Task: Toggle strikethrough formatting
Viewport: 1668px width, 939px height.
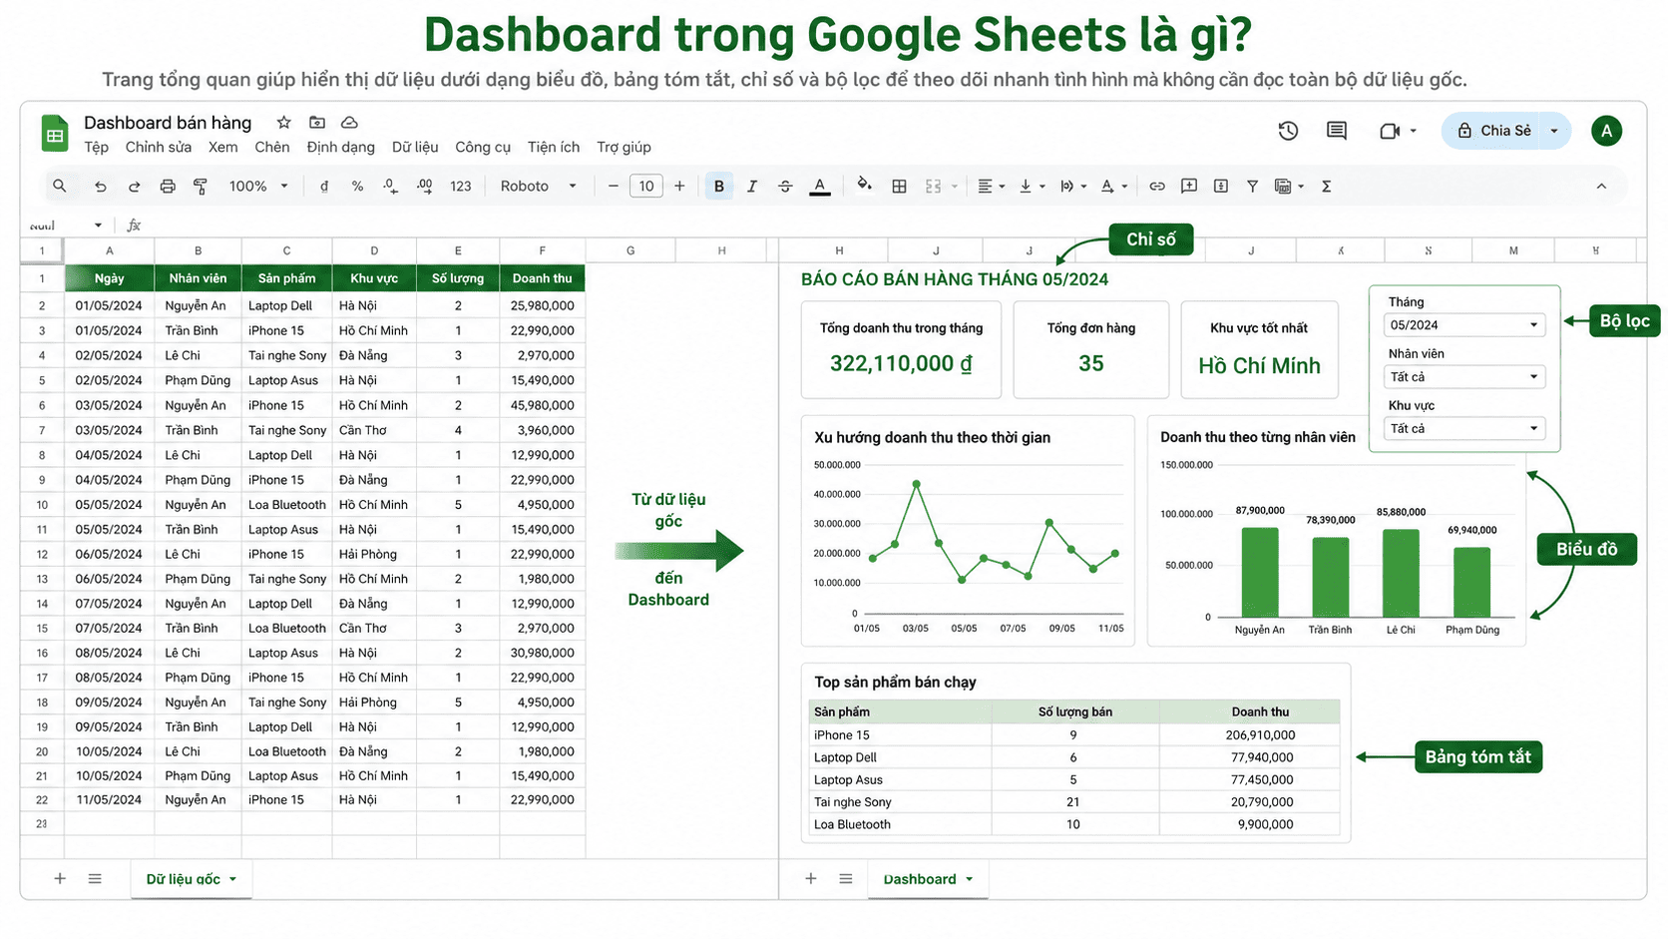Action: tap(785, 187)
